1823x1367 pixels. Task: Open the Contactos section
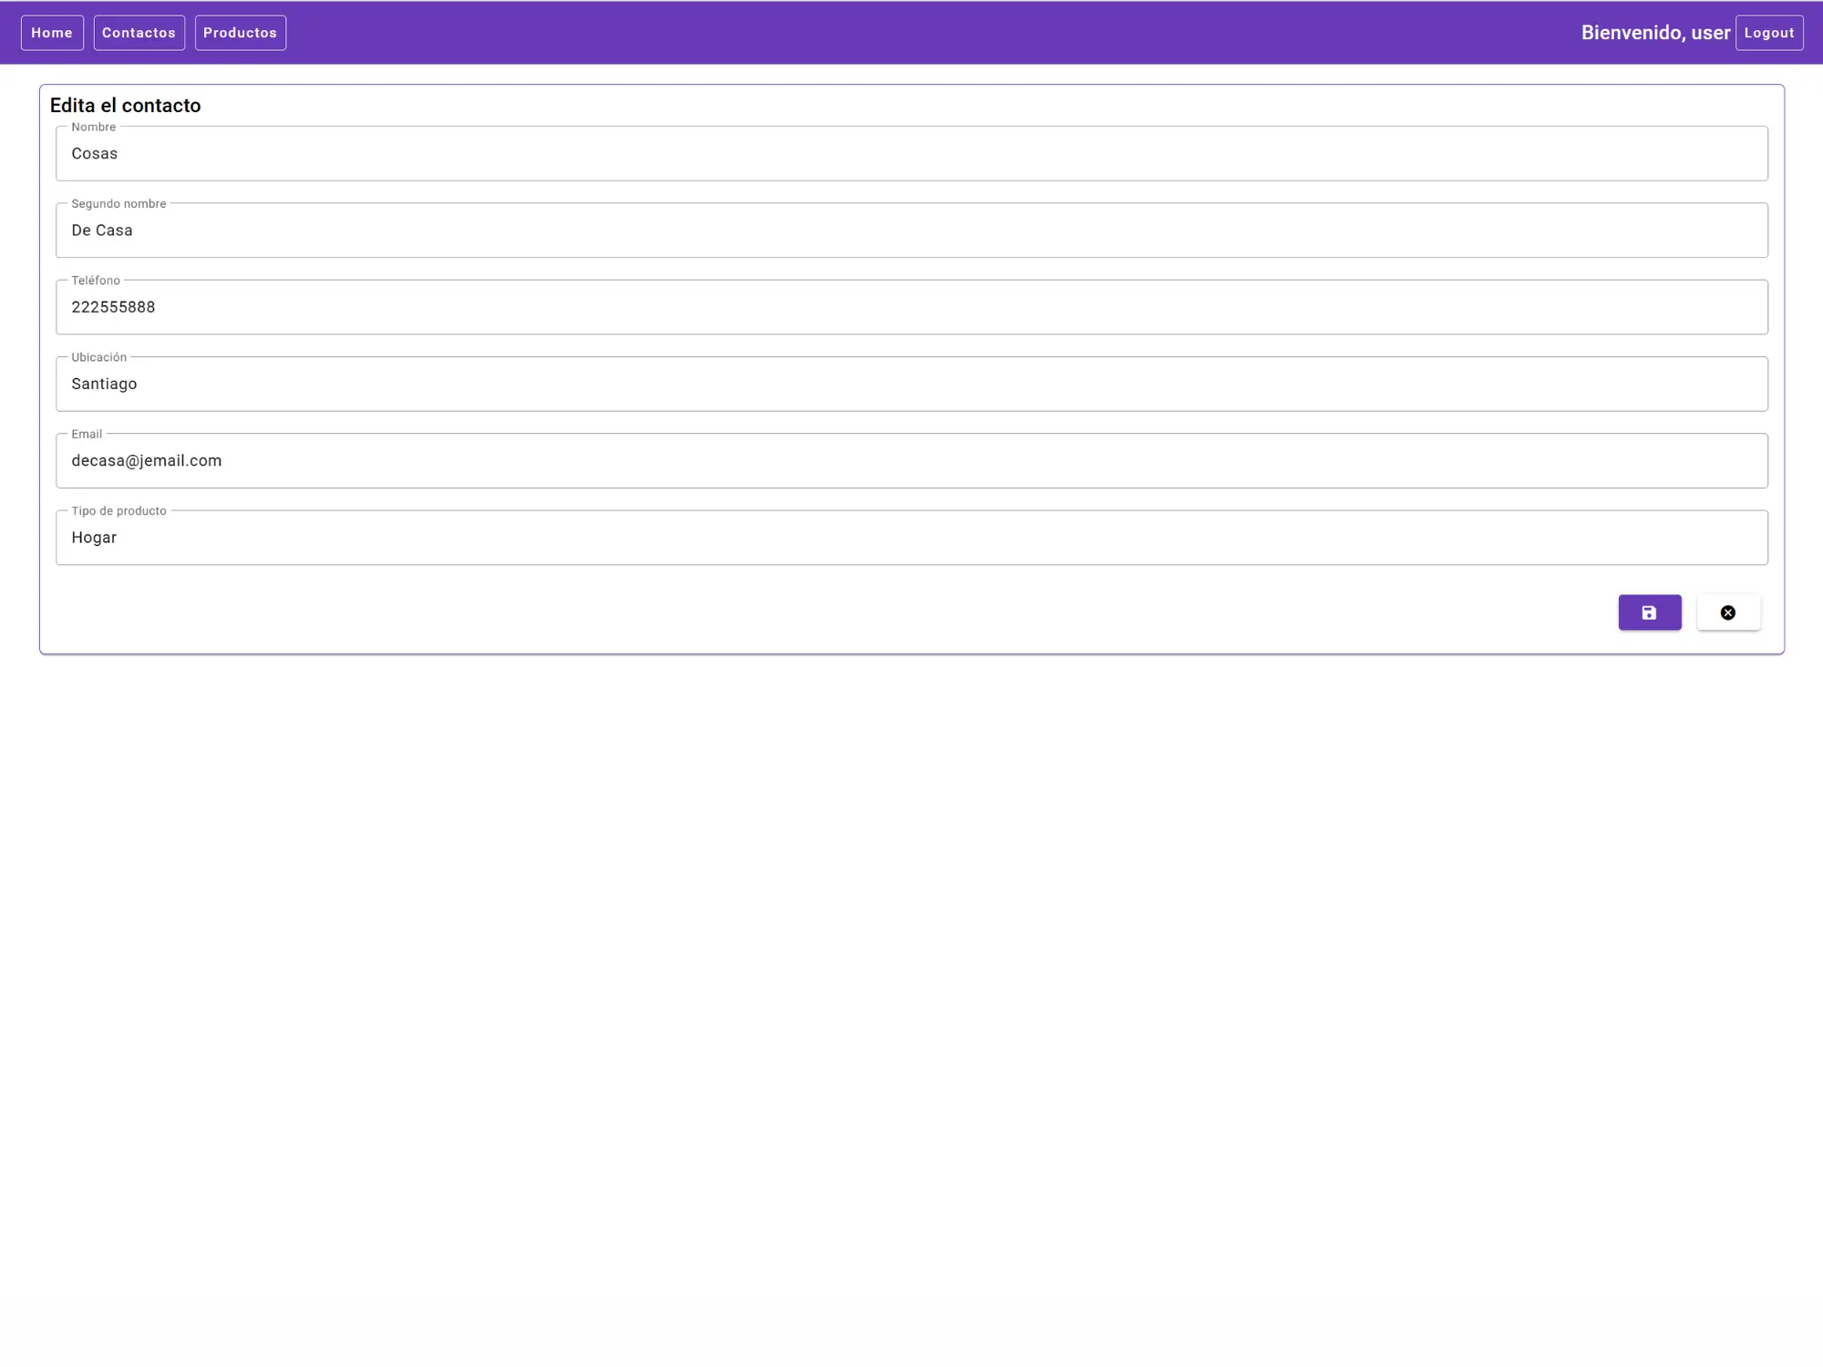(139, 33)
